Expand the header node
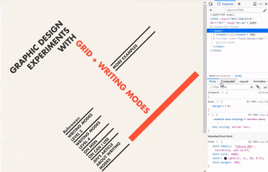Image resolution: width=268 pixels, height=172 pixels. [214, 35]
